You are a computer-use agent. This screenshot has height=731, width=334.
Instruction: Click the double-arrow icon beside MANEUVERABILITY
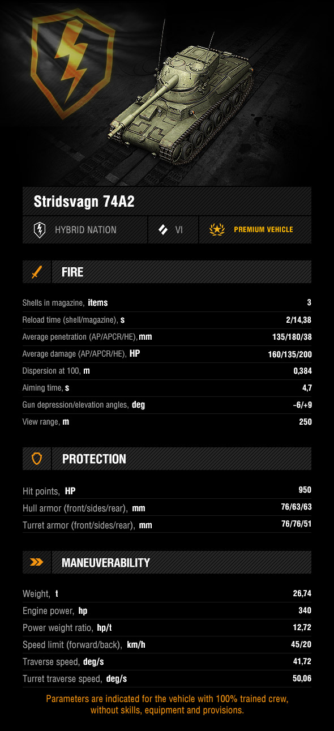37,562
